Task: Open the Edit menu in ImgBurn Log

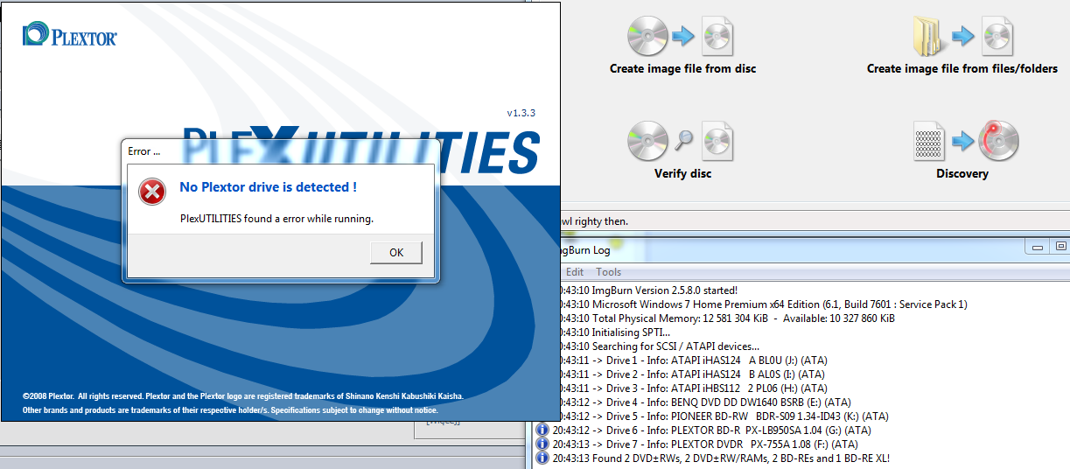Action: 574,272
